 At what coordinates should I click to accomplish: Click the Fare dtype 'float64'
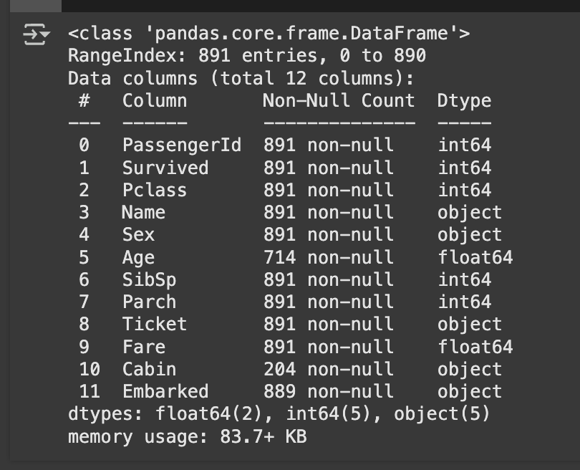point(475,347)
